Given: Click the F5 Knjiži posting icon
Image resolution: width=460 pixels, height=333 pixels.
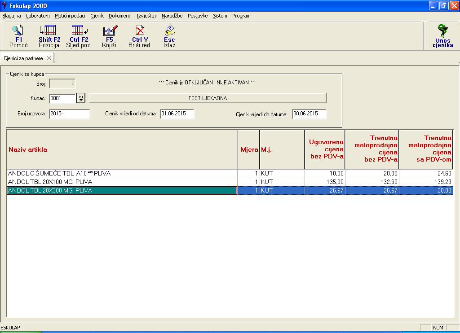Looking at the screenshot, I should pos(110,36).
